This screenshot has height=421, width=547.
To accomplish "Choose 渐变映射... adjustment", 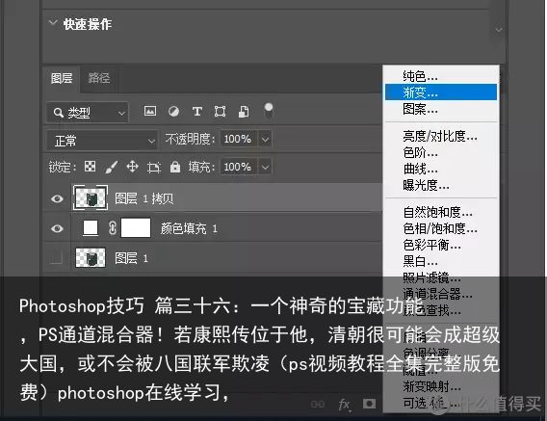I will pyautogui.click(x=441, y=386).
